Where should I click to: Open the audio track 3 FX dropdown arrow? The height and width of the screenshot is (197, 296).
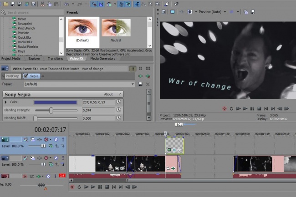coord(43,176)
